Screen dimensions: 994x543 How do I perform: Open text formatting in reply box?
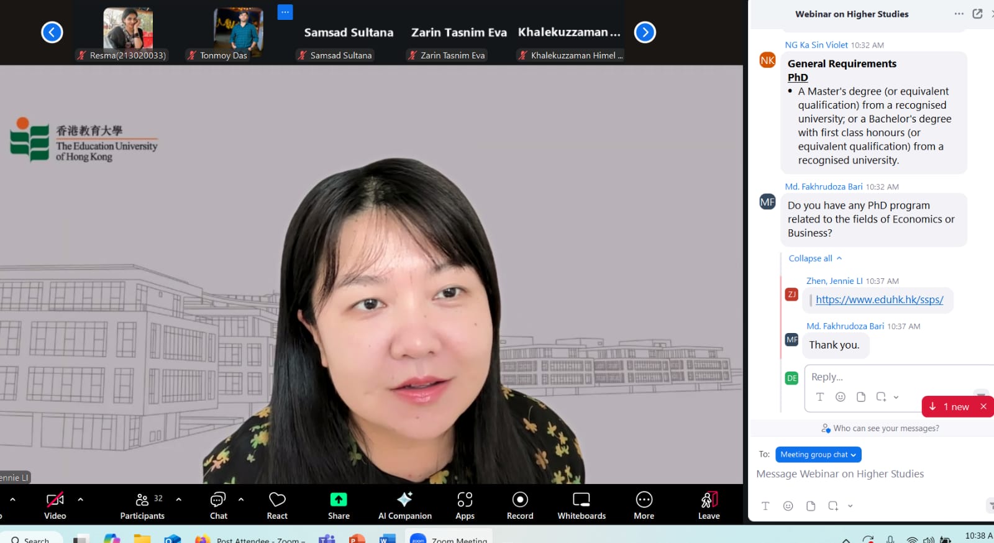[820, 397]
